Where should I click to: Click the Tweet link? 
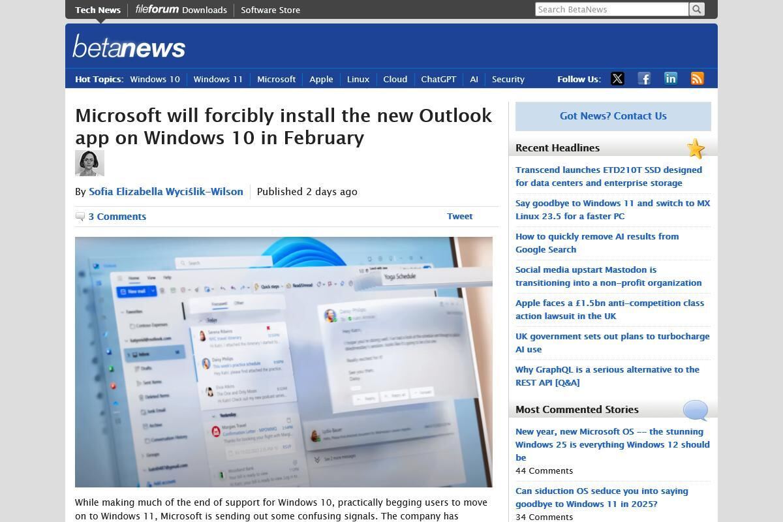point(459,216)
